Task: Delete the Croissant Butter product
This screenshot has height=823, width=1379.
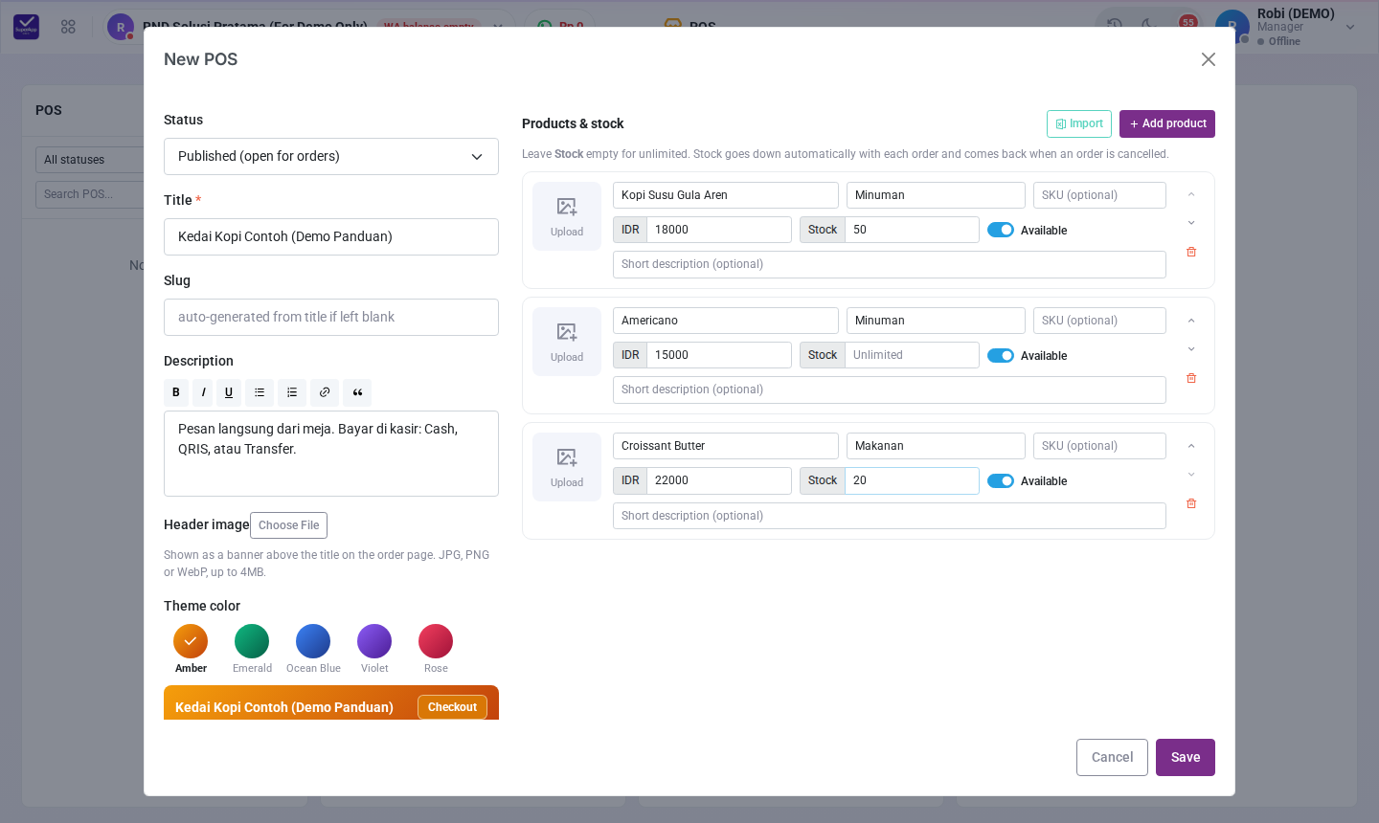Action: point(1191,503)
